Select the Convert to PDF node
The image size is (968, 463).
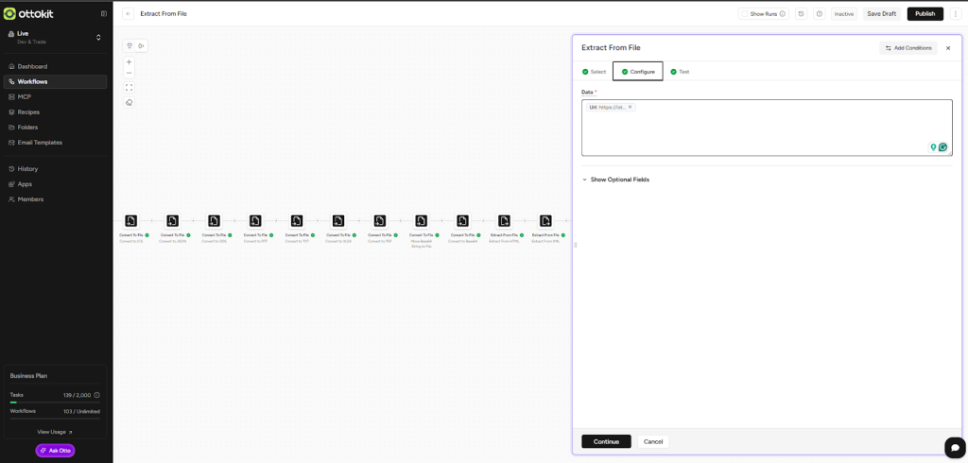[x=380, y=221]
